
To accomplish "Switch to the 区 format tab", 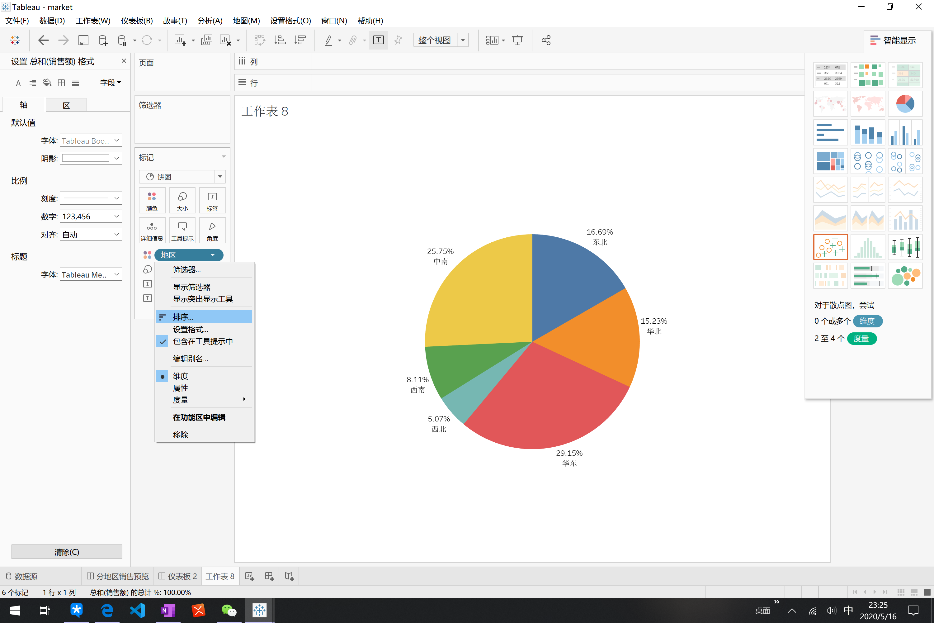I will point(66,105).
